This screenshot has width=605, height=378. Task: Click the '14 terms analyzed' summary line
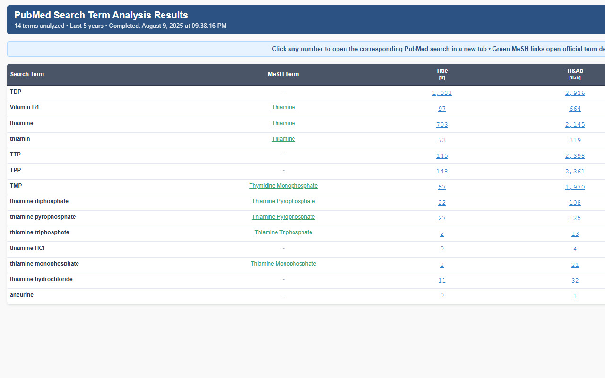120,26
